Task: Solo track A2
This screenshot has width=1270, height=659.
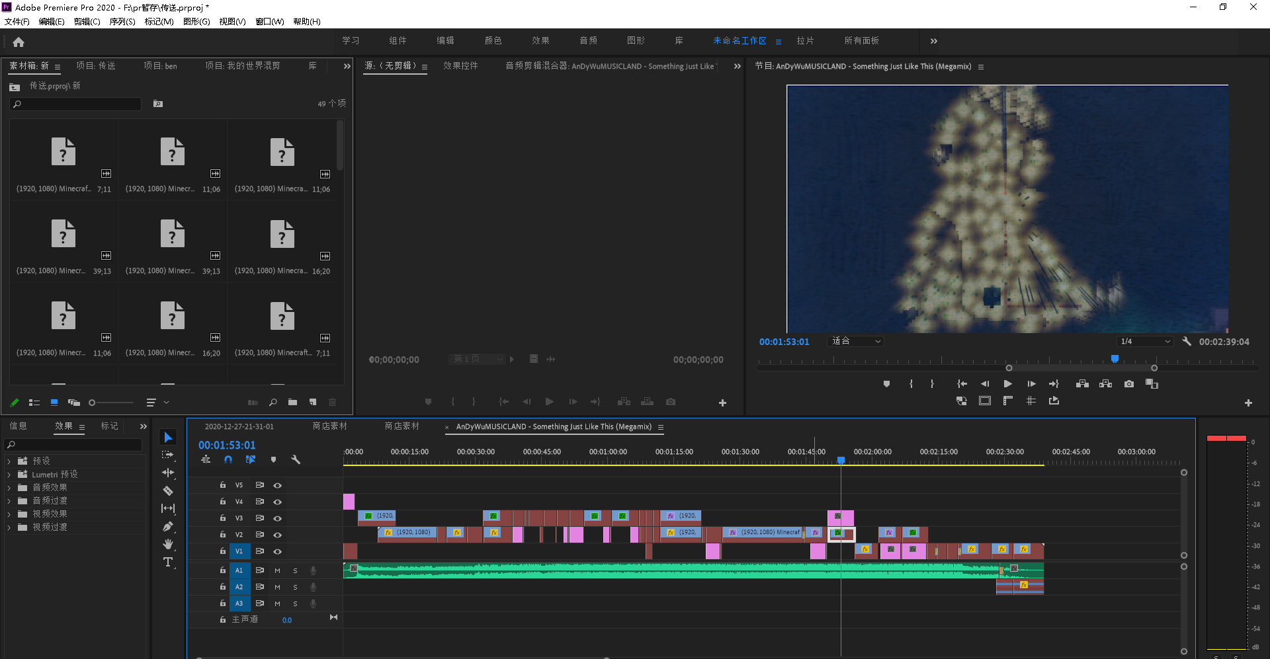Action: 295,586
